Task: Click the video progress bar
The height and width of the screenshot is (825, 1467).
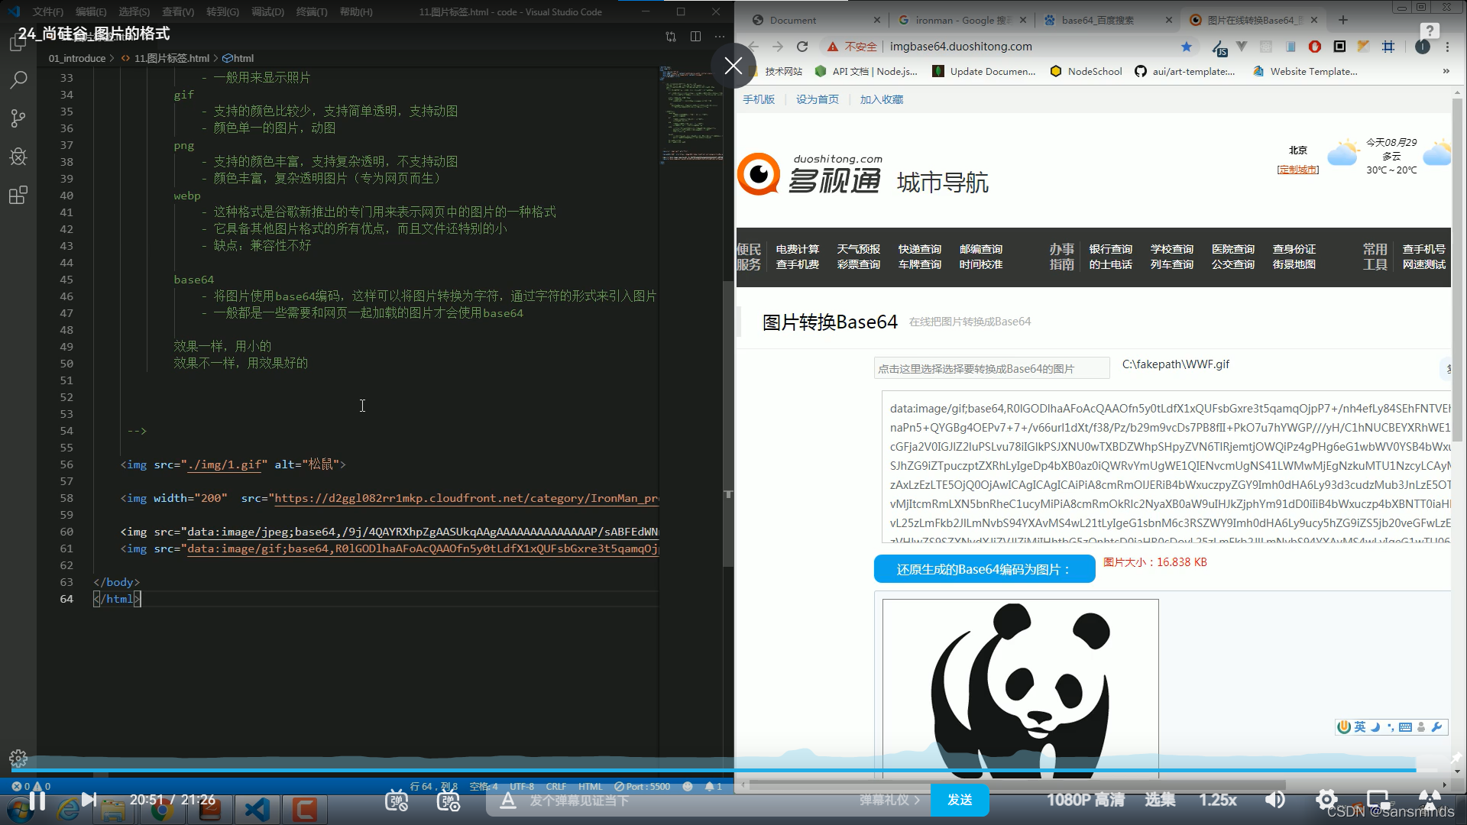Action: tap(723, 770)
